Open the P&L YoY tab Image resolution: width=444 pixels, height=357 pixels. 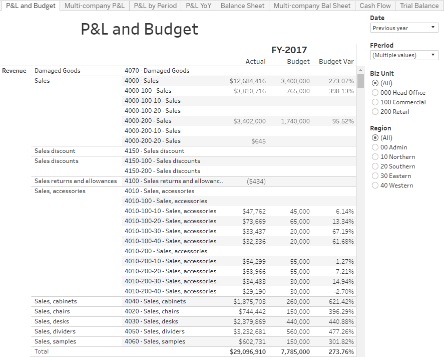click(x=199, y=6)
